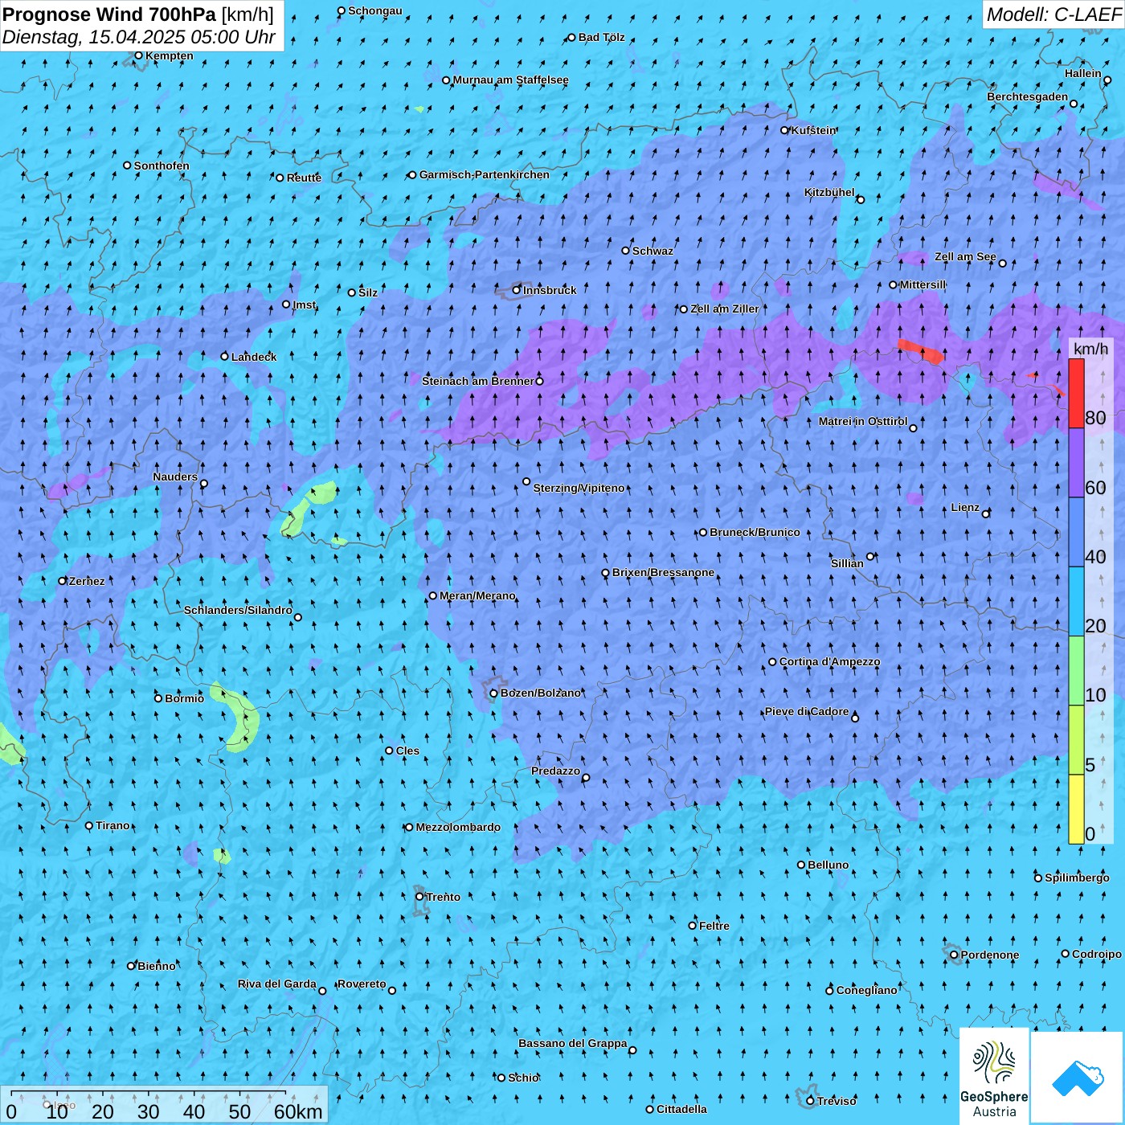Image resolution: width=1125 pixels, height=1125 pixels.
Task: Click the Matrei in Osttirol marker
Action: (x=913, y=427)
